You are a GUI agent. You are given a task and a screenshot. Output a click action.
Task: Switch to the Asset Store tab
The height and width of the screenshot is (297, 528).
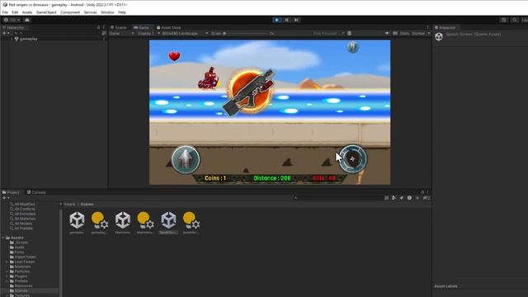point(168,27)
